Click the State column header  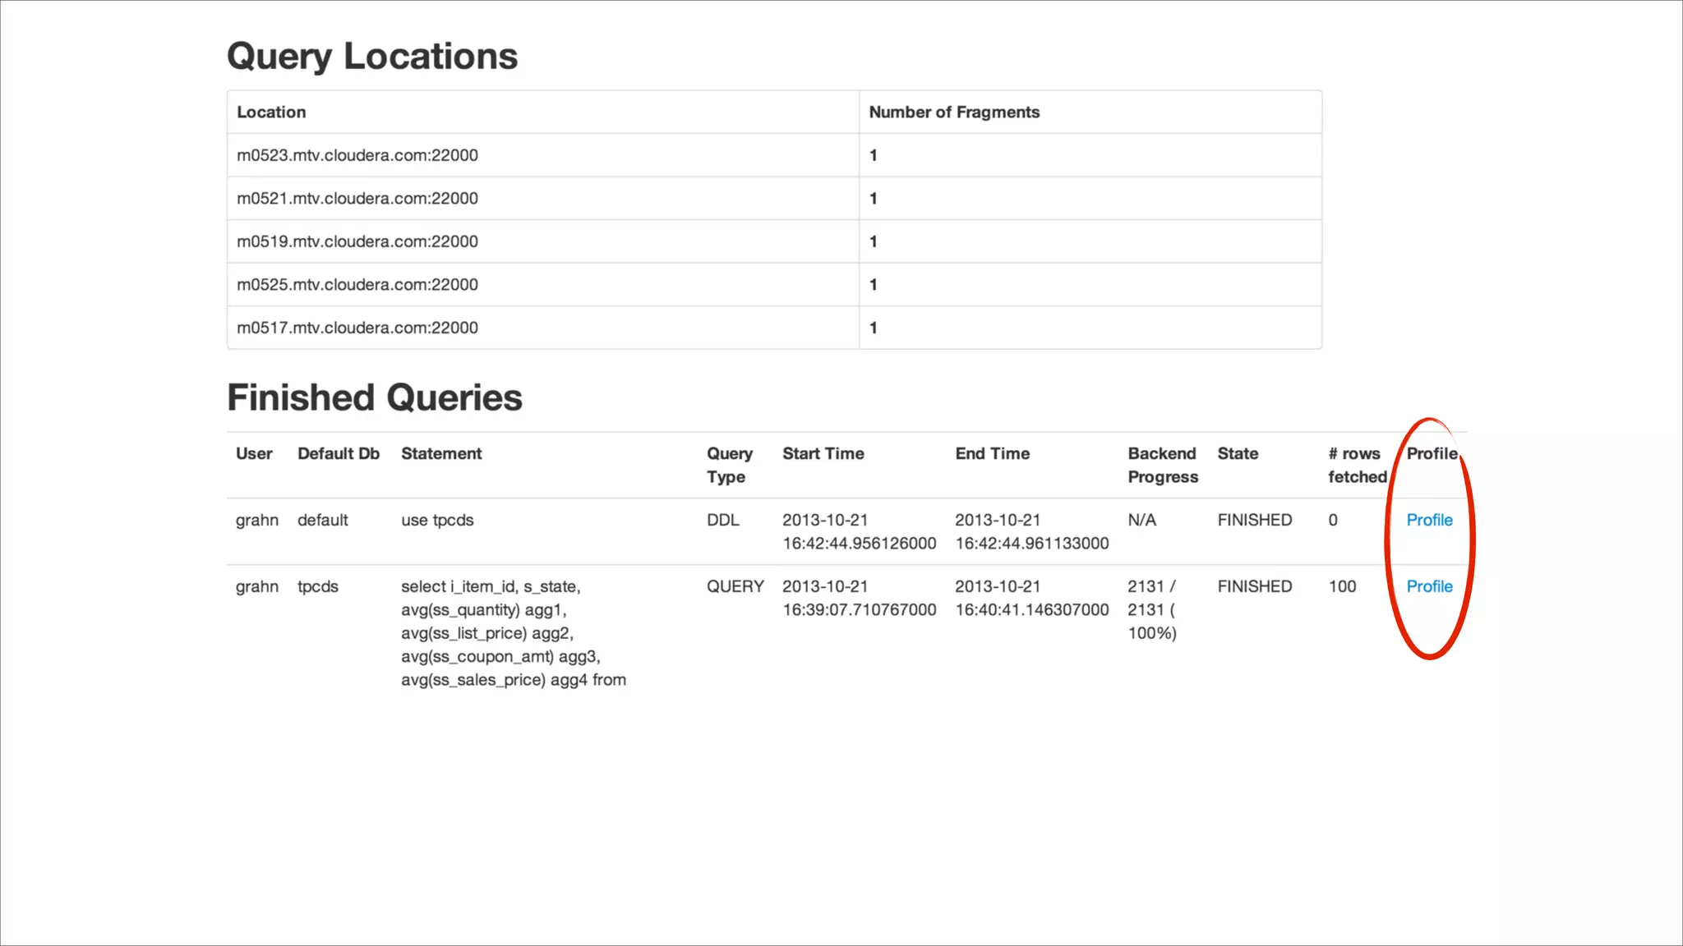(1238, 453)
